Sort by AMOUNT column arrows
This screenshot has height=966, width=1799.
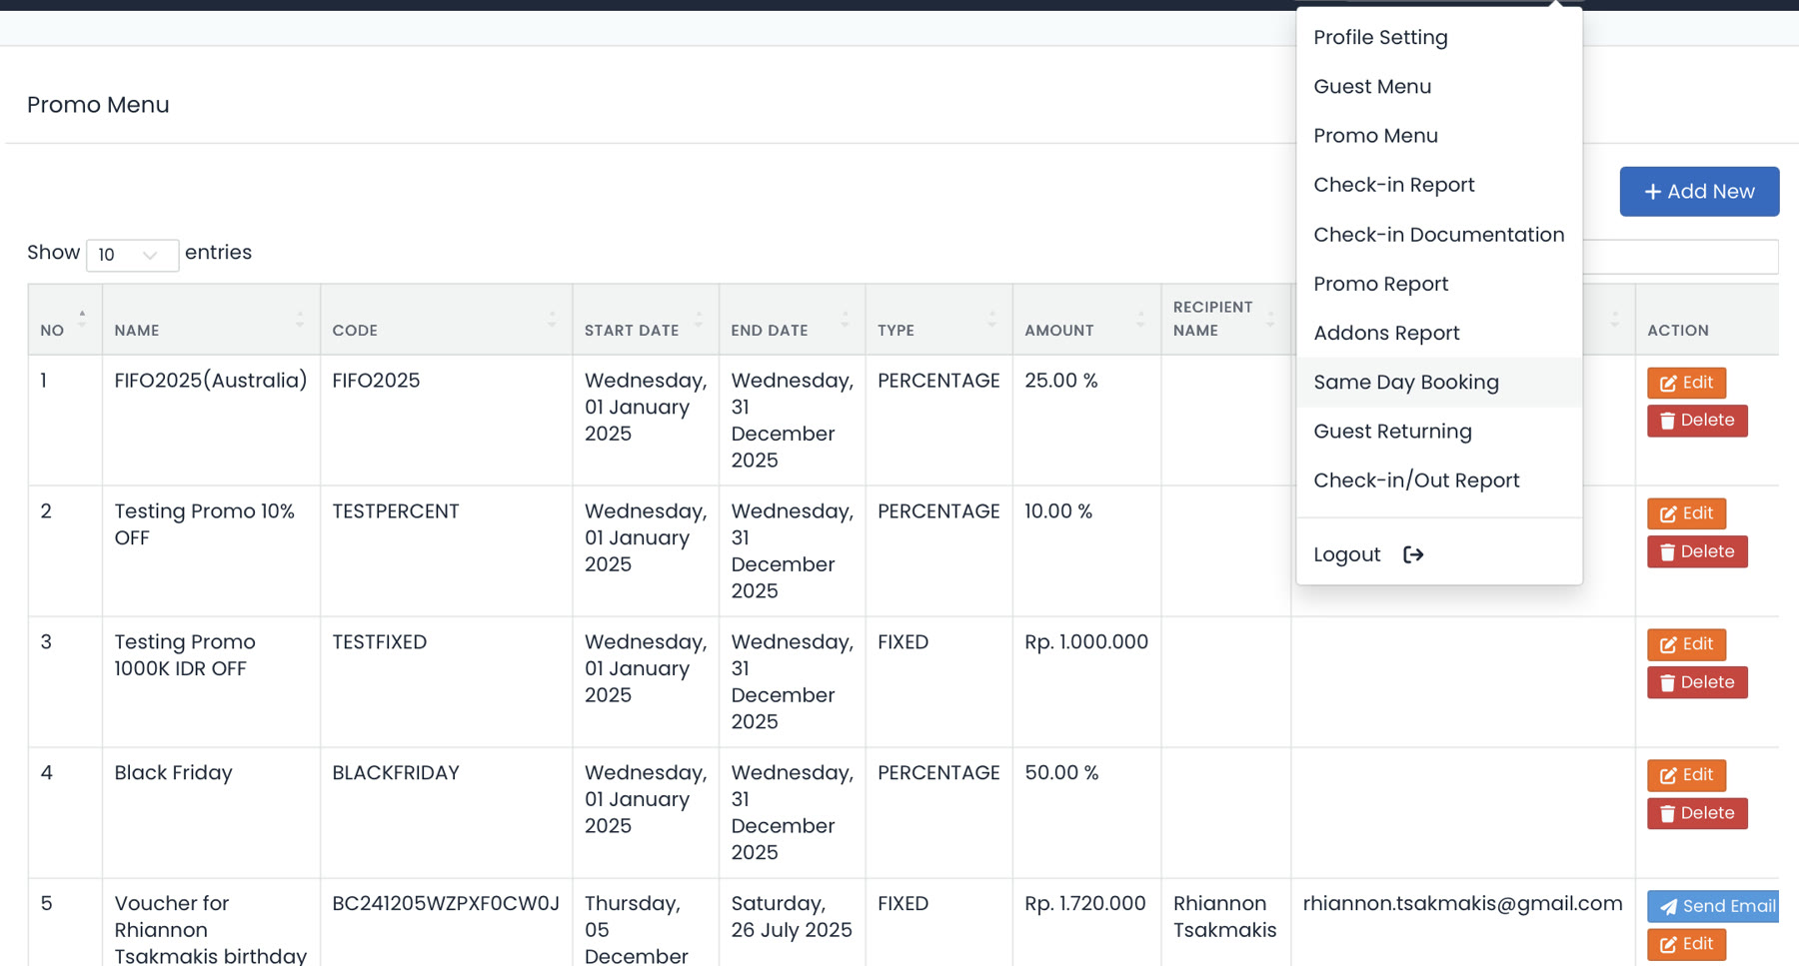(1140, 320)
